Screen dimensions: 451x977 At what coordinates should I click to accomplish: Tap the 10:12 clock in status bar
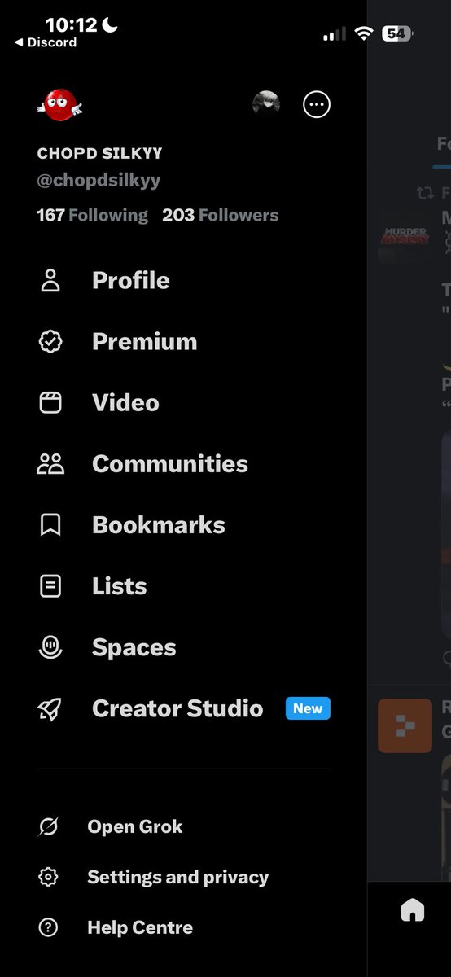71,25
